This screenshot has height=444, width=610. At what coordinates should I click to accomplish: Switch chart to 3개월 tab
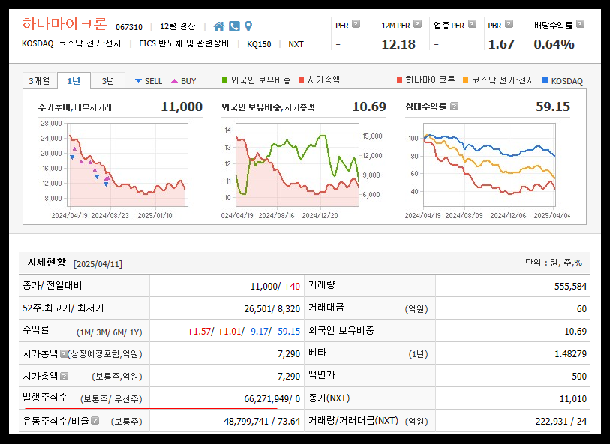click(39, 80)
